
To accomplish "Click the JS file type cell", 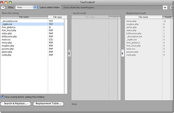I will click(x=50, y=27).
